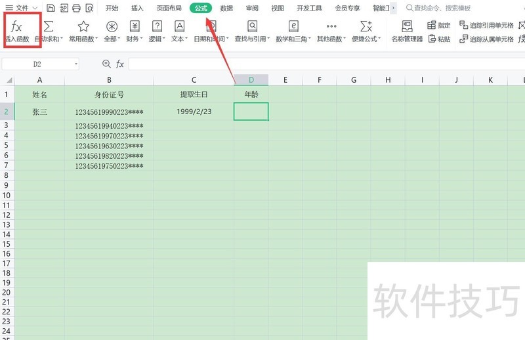The image size is (525, 340).
Task: Switch to the 数据 (Data) tab
Action: [226, 8]
